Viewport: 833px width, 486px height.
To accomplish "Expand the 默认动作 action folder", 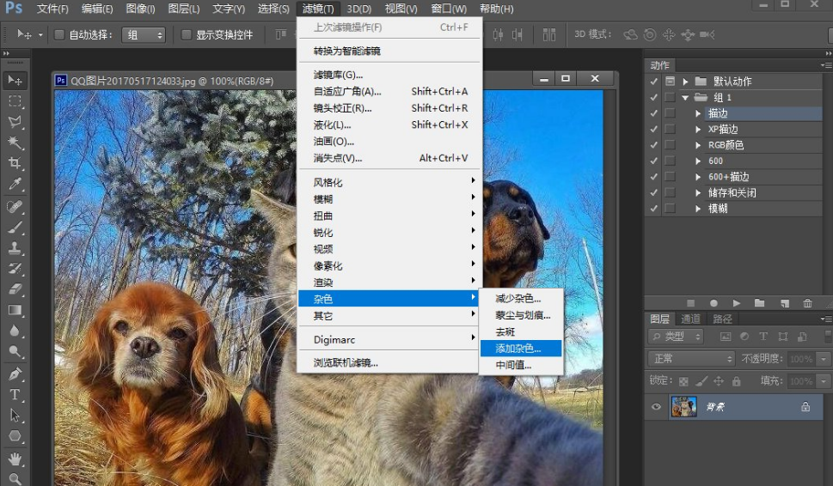I will click(x=685, y=82).
